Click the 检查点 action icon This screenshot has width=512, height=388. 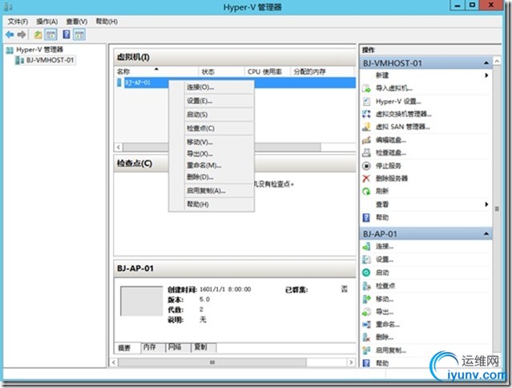[366, 286]
